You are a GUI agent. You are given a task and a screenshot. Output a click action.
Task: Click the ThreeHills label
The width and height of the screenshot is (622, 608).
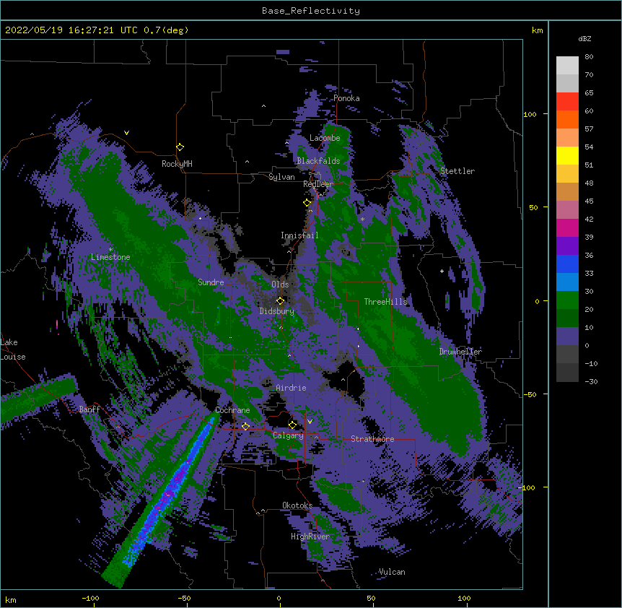coord(385,302)
